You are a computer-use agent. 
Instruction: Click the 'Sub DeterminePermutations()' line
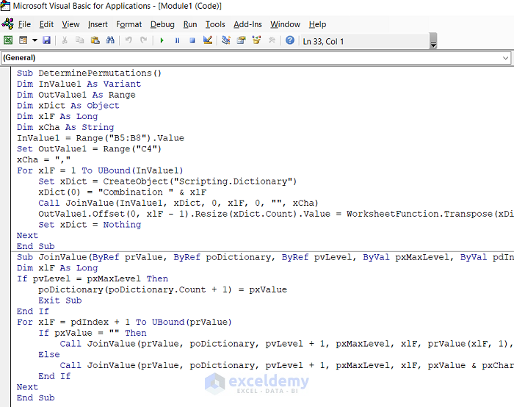(89, 73)
